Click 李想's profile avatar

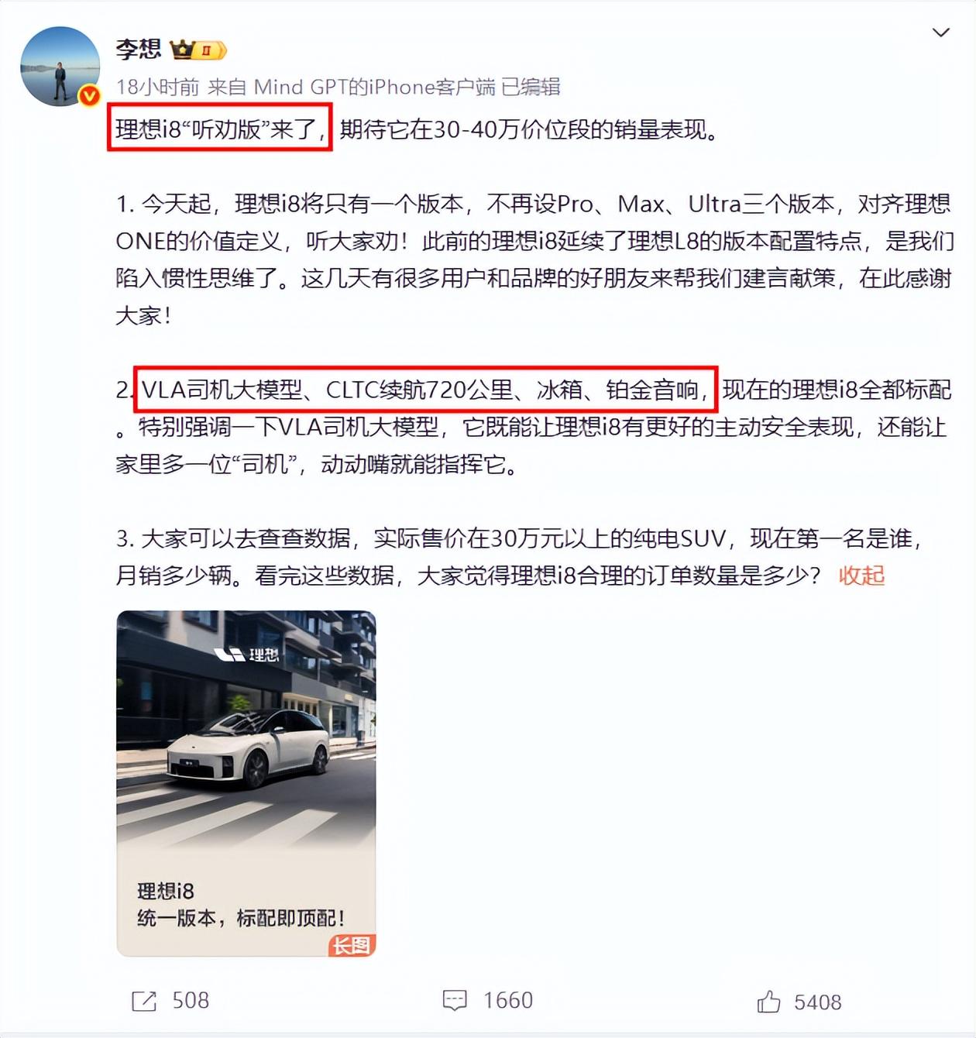[60, 66]
